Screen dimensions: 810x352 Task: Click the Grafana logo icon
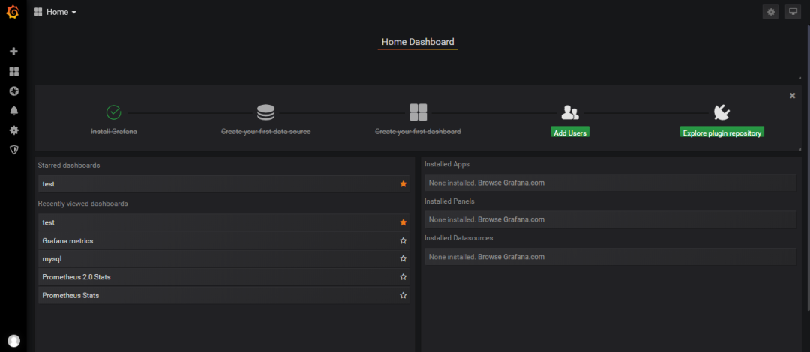point(13,12)
